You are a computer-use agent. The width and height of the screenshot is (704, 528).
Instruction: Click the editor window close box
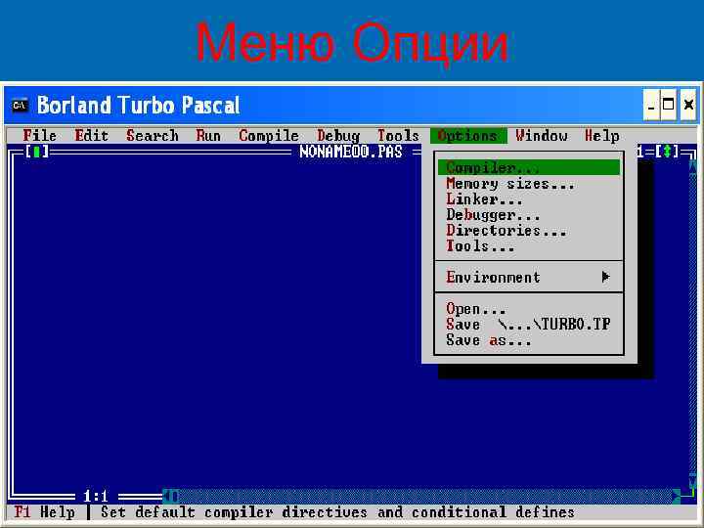point(37,152)
